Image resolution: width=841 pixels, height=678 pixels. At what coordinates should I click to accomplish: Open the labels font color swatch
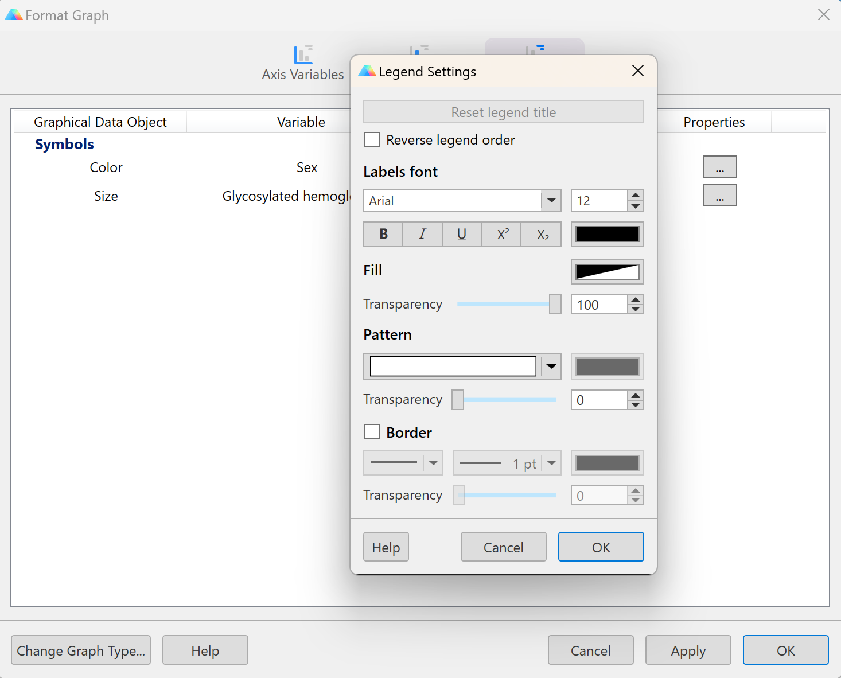click(607, 234)
